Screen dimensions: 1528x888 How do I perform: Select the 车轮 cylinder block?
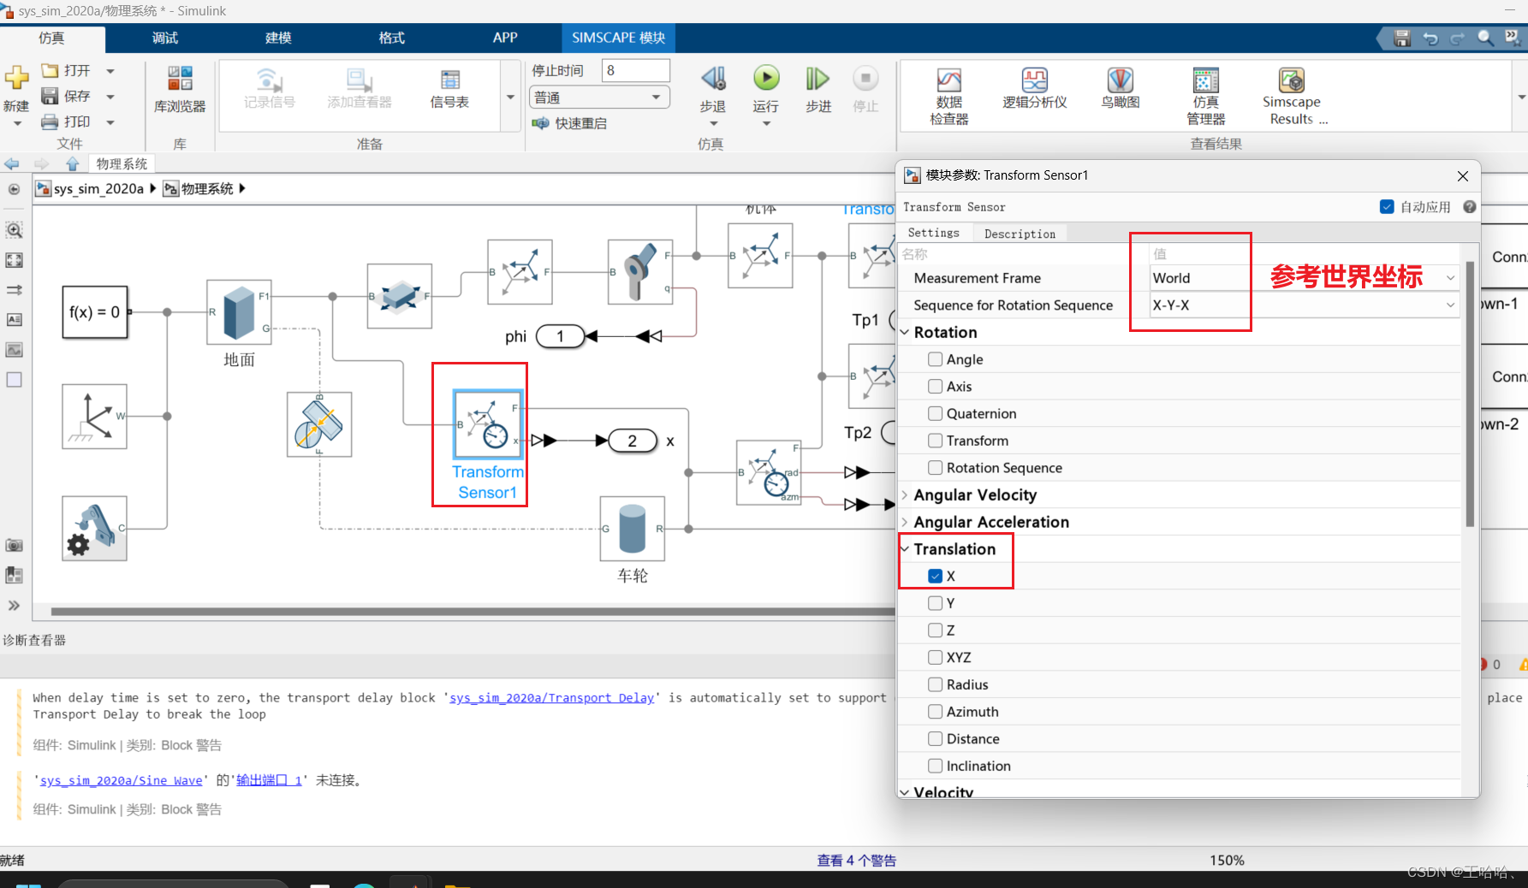(x=633, y=529)
